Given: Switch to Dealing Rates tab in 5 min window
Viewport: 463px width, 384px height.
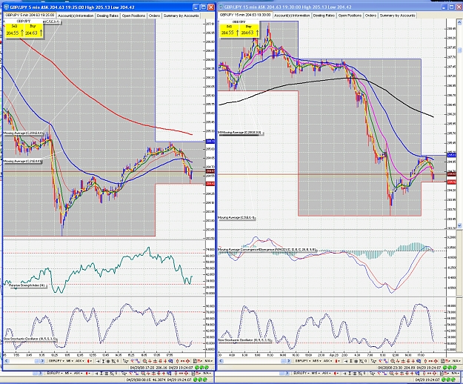Looking at the screenshot, I should (107, 16).
